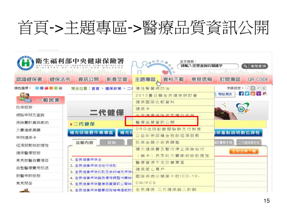The height and width of the screenshot is (215, 287).
Task: Set extra-large font size icon
Action: (x=264, y=88)
